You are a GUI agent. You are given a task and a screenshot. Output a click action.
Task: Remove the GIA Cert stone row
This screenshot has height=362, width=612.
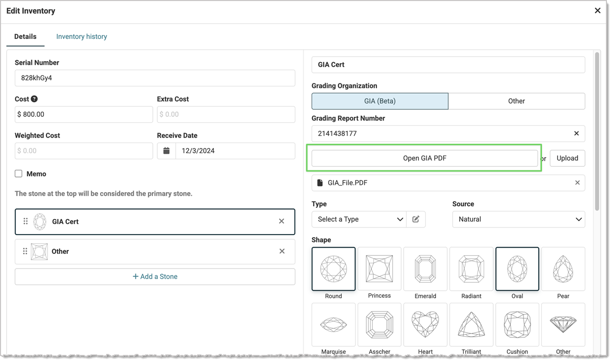pos(282,221)
